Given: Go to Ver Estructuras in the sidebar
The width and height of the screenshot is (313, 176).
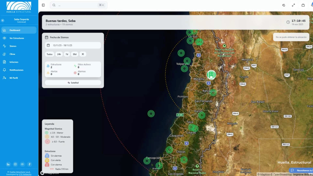Looking at the screenshot, I should click(x=19, y=38).
